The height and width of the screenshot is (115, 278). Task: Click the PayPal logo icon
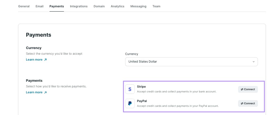[x=130, y=103]
